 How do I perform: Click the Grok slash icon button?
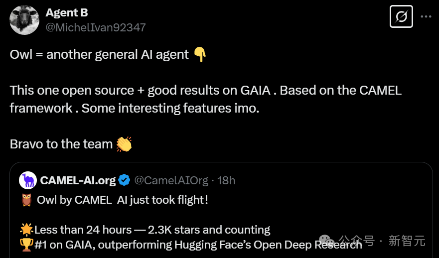[x=401, y=16]
